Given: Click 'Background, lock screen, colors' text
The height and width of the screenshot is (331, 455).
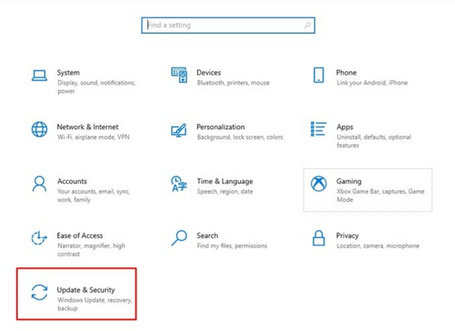Looking at the screenshot, I should pos(240,137).
